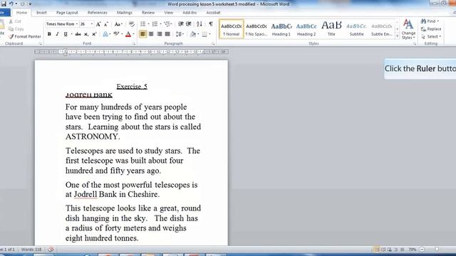Toggle Bold formatting
This screenshot has height=256, width=456.
point(49,34)
